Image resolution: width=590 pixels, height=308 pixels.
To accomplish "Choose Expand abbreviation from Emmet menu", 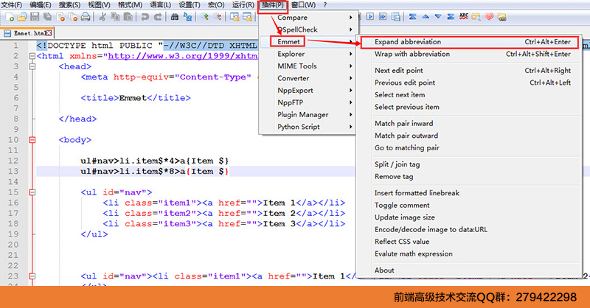I will point(469,42).
